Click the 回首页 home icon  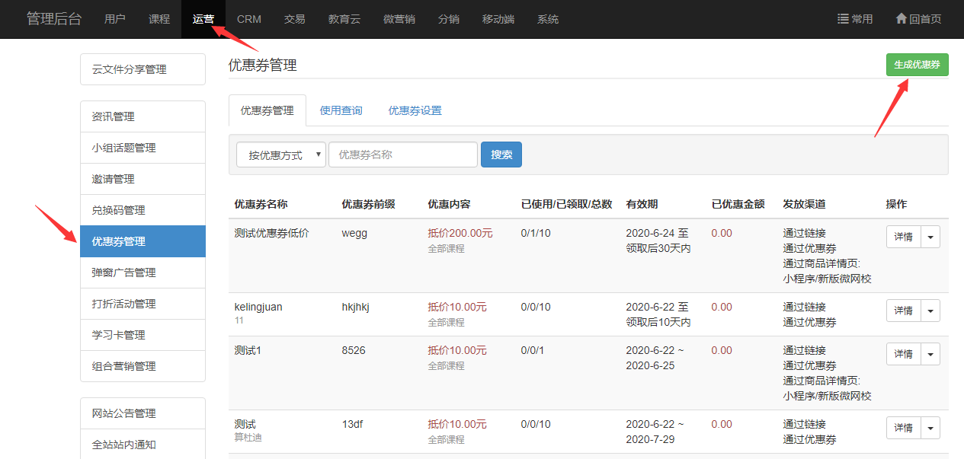coord(901,19)
